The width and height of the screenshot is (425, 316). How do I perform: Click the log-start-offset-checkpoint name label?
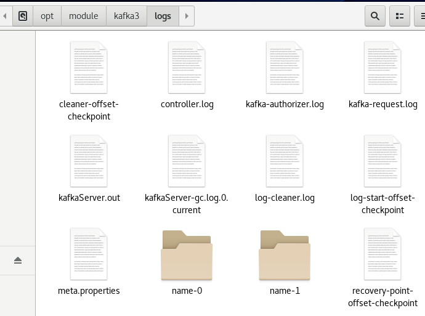pos(382,204)
